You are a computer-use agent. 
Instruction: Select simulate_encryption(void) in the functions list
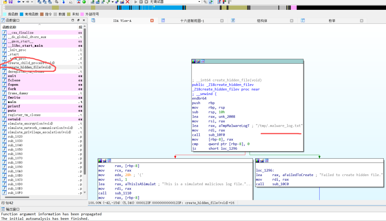coord(30,124)
